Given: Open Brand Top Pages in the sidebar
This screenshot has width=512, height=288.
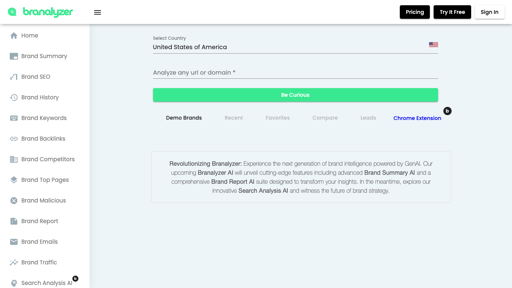Looking at the screenshot, I should coord(45,180).
